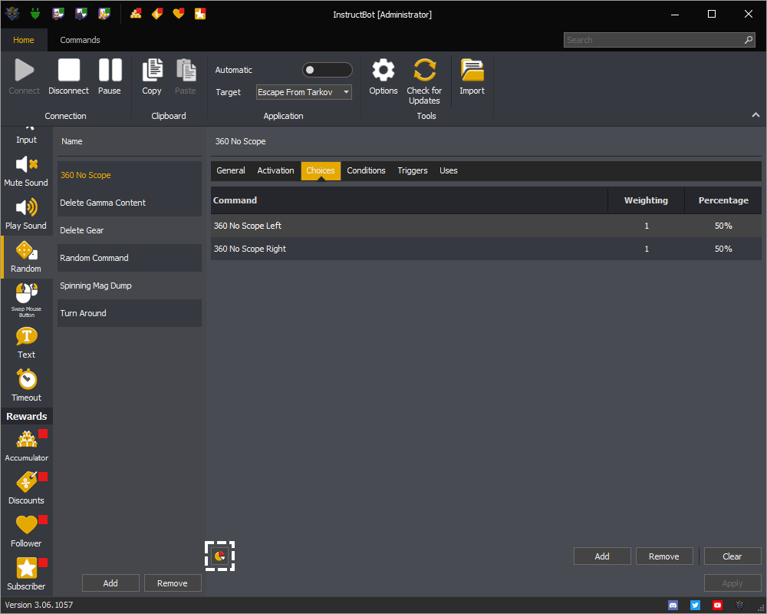Click the pie chart icon below choices
Screen dimensions: 767x614
[x=219, y=556]
